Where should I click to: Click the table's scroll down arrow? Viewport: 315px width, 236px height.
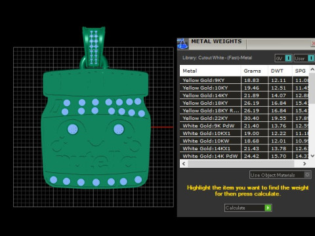[312, 156]
